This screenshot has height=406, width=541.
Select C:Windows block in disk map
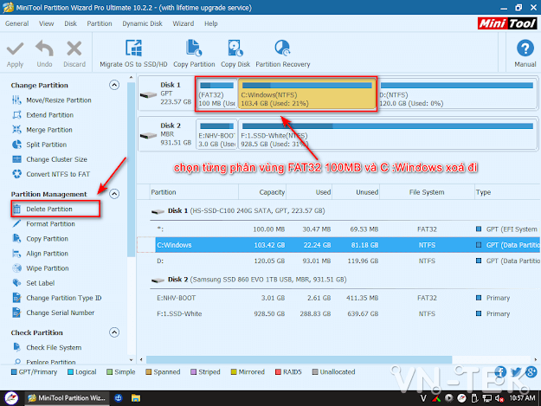click(x=307, y=93)
